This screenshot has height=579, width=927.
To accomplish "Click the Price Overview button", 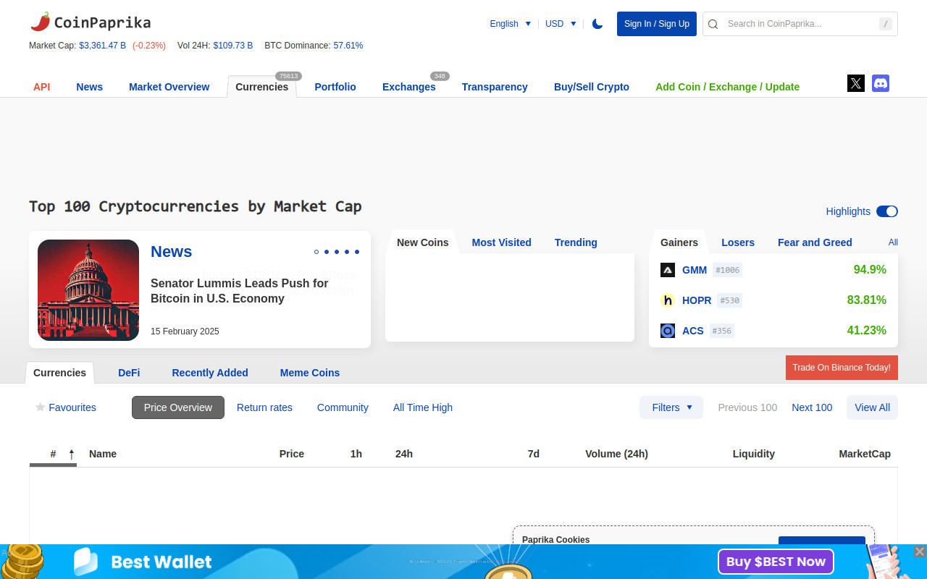I will coord(178,407).
